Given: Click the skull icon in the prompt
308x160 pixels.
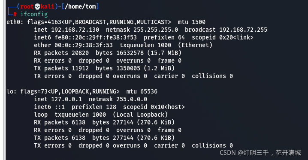Looking at the screenshot, I should click(x=37, y=7).
